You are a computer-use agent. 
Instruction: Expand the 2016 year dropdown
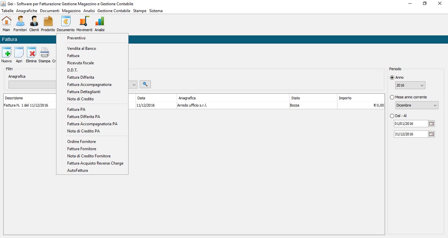(x=410, y=86)
